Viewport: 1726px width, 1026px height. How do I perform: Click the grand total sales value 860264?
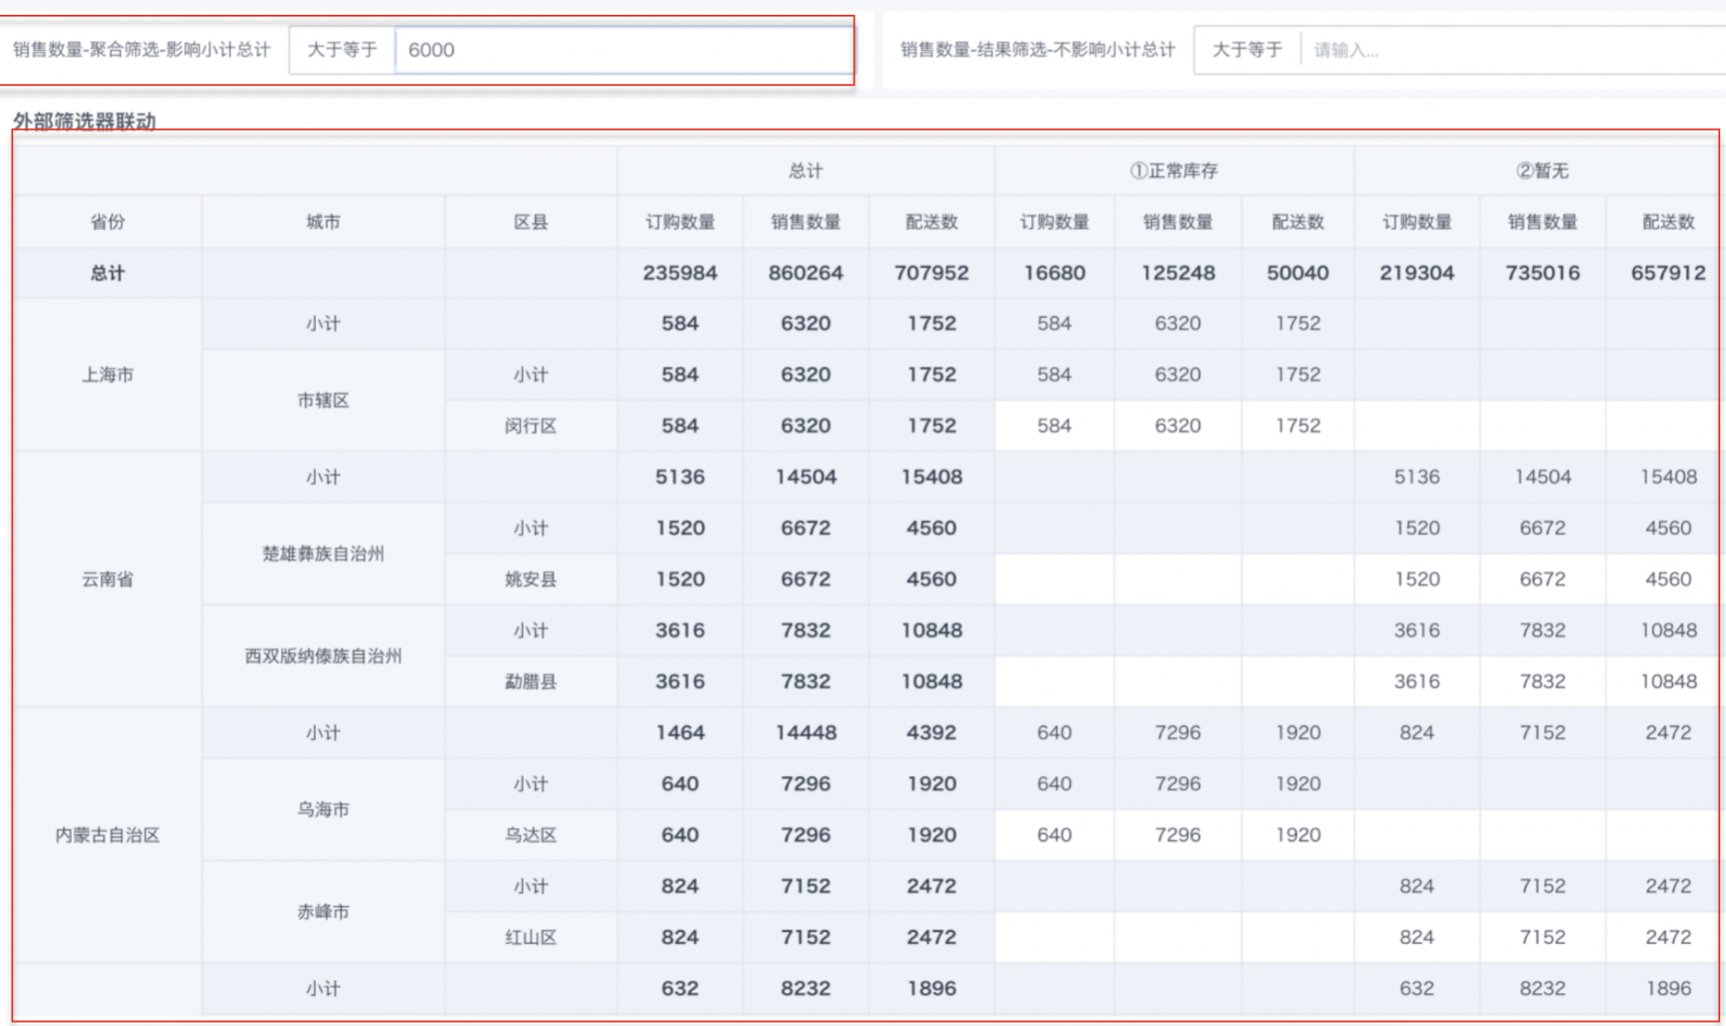[805, 273]
